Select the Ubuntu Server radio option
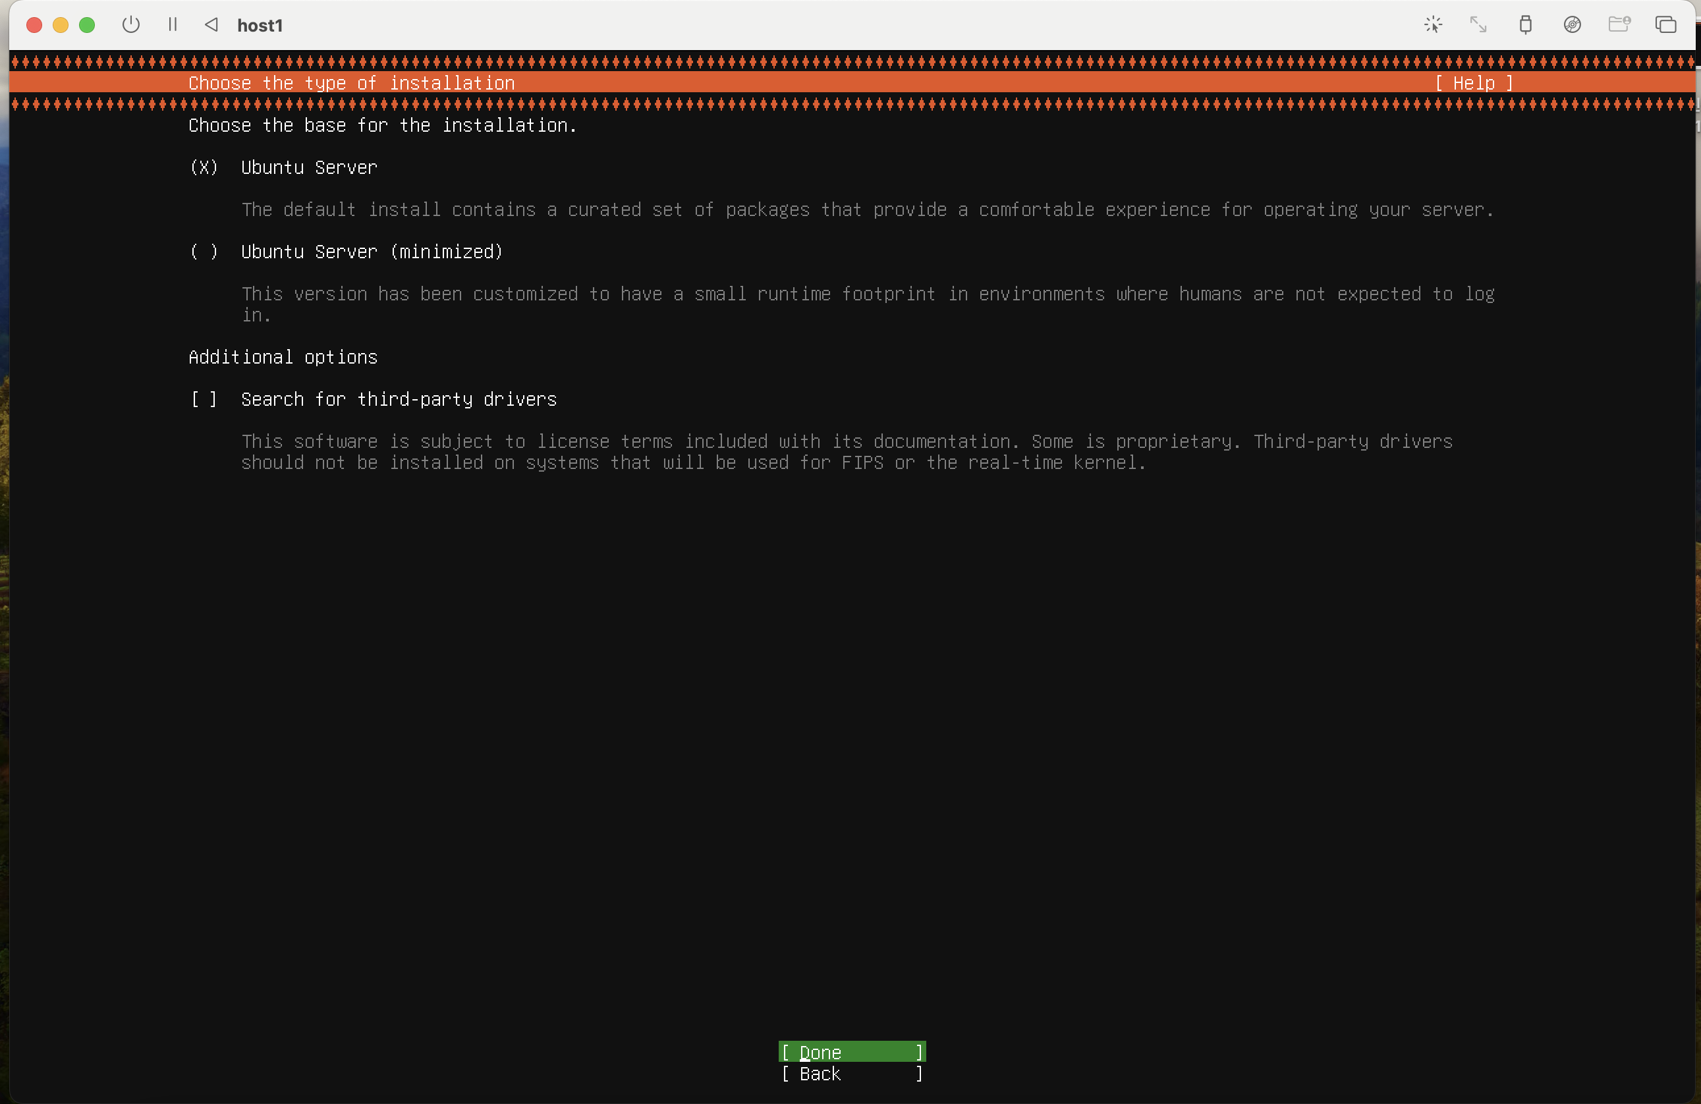Screen dimensions: 1701x1104 (x=204, y=167)
